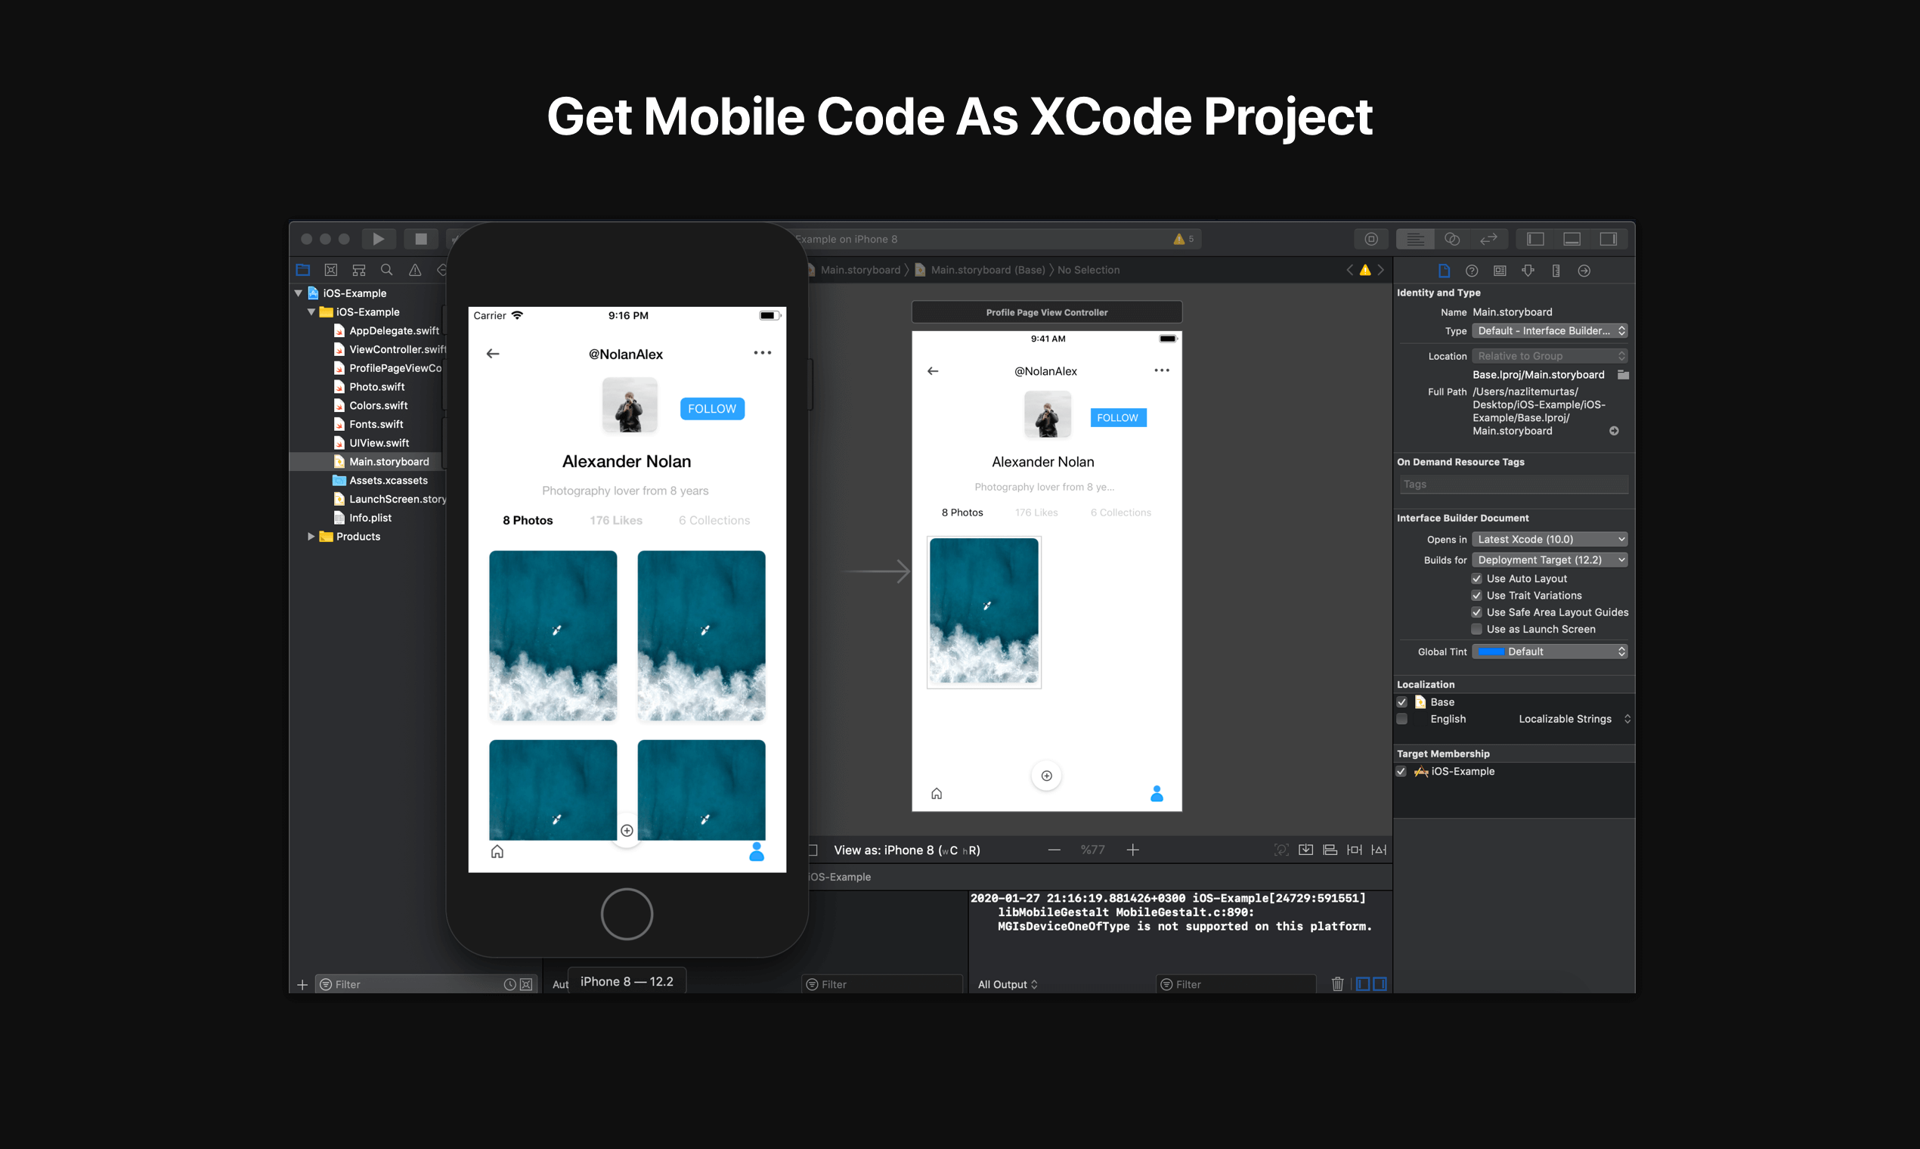The height and width of the screenshot is (1149, 1920).
Task: Uncheck Use Auto Layout
Action: coord(1476,579)
